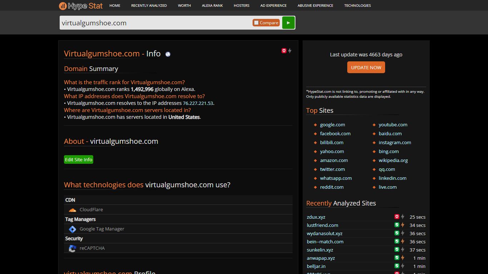This screenshot has height=274, width=488.
Task: Click lightning icon on sunkelin.xyz row
Action: (403, 250)
